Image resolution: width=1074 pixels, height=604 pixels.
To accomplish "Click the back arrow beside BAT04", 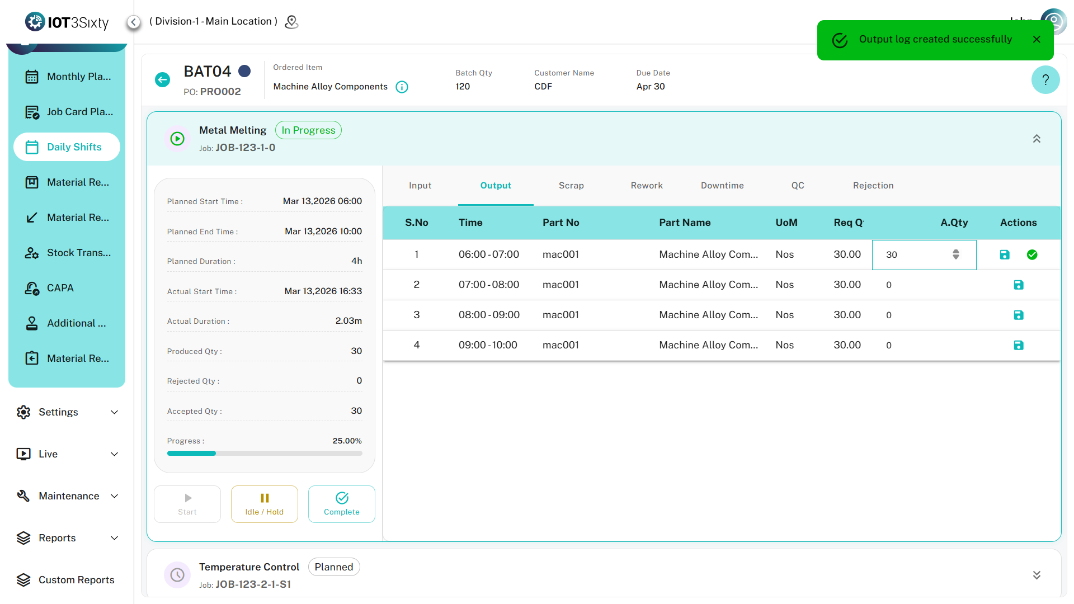I will click(x=162, y=80).
